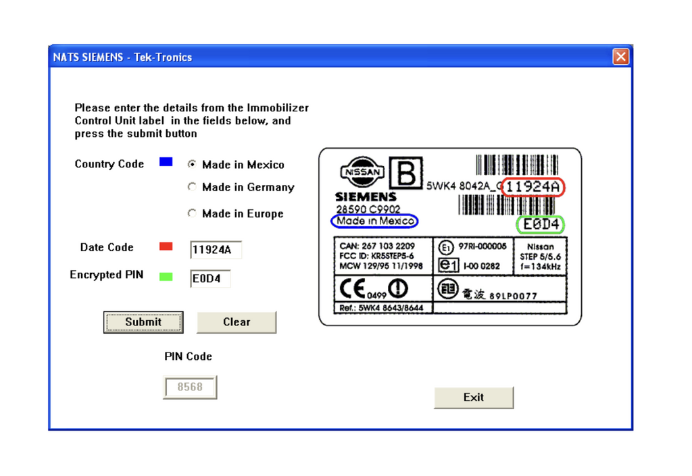
Task: Click the green Encrypted PIN color square
Action: point(166,276)
